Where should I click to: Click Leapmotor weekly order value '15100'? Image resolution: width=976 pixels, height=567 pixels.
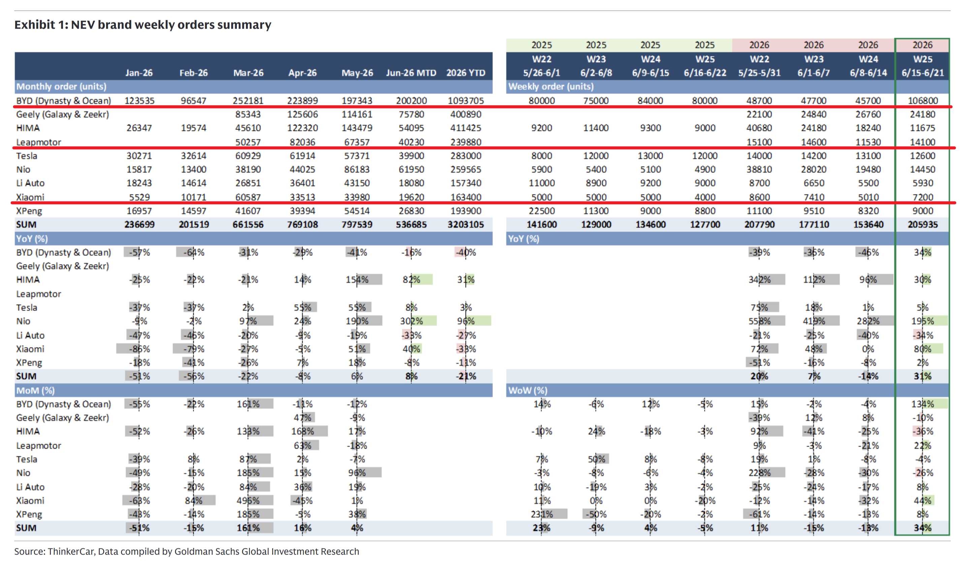759,142
